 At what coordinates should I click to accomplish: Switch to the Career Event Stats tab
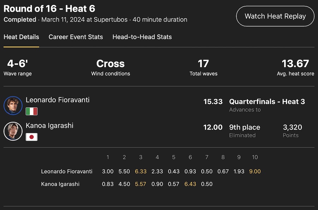tap(76, 37)
